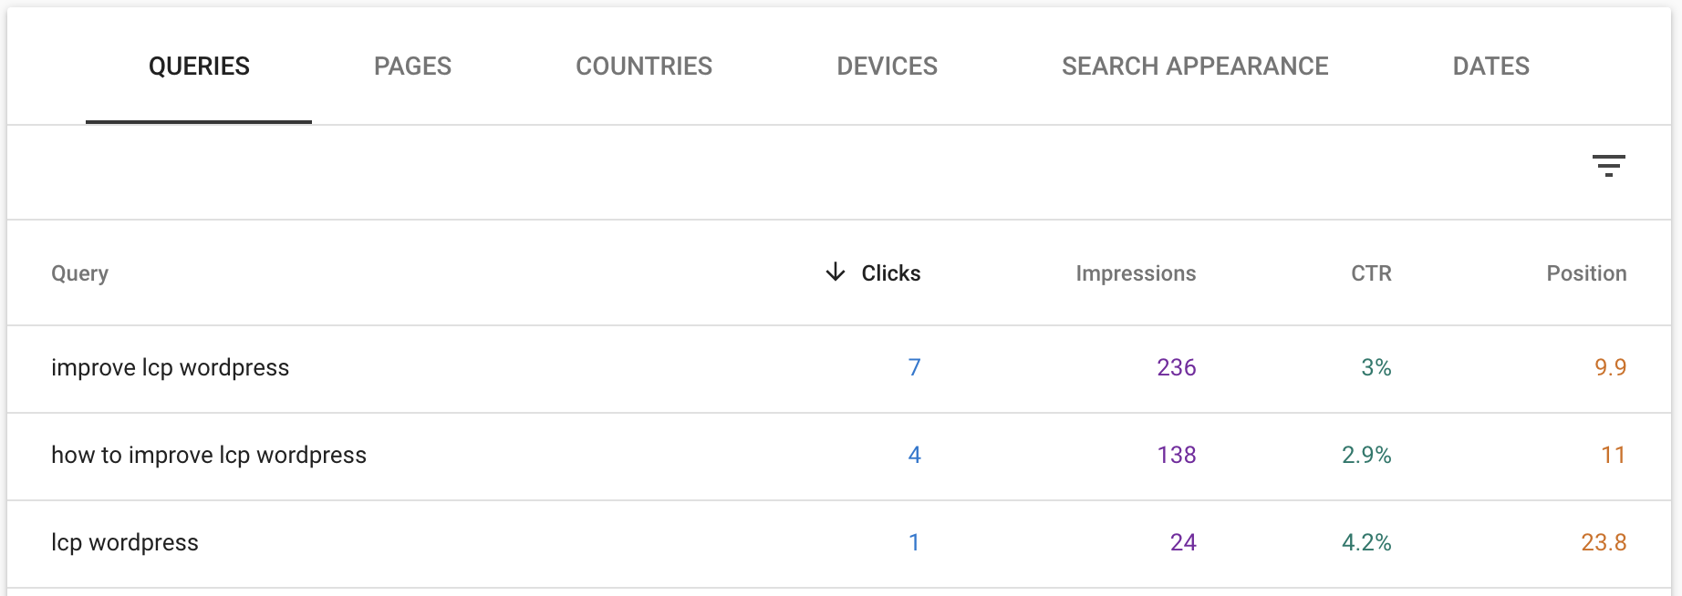Sort table by Position column
The height and width of the screenshot is (596, 1682).
(x=1586, y=273)
